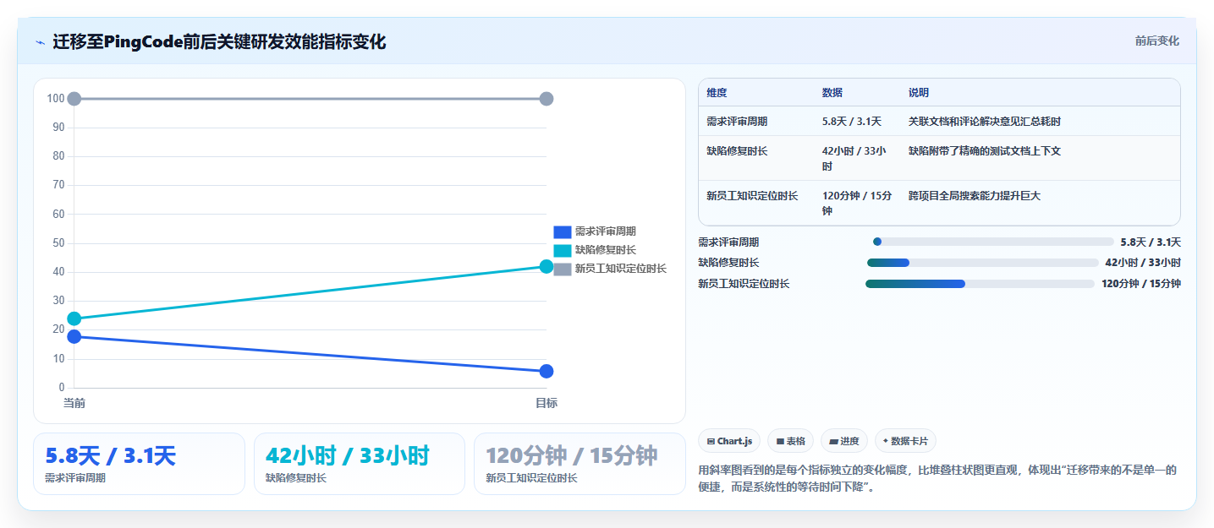The width and height of the screenshot is (1214, 528).
Task: Click the gray data point at 当前
Action: 74,99
